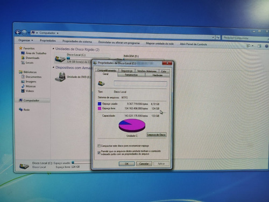This screenshot has height=202, width=269.
Task: Click Propriedades in the toolbar
Action: point(48,40)
